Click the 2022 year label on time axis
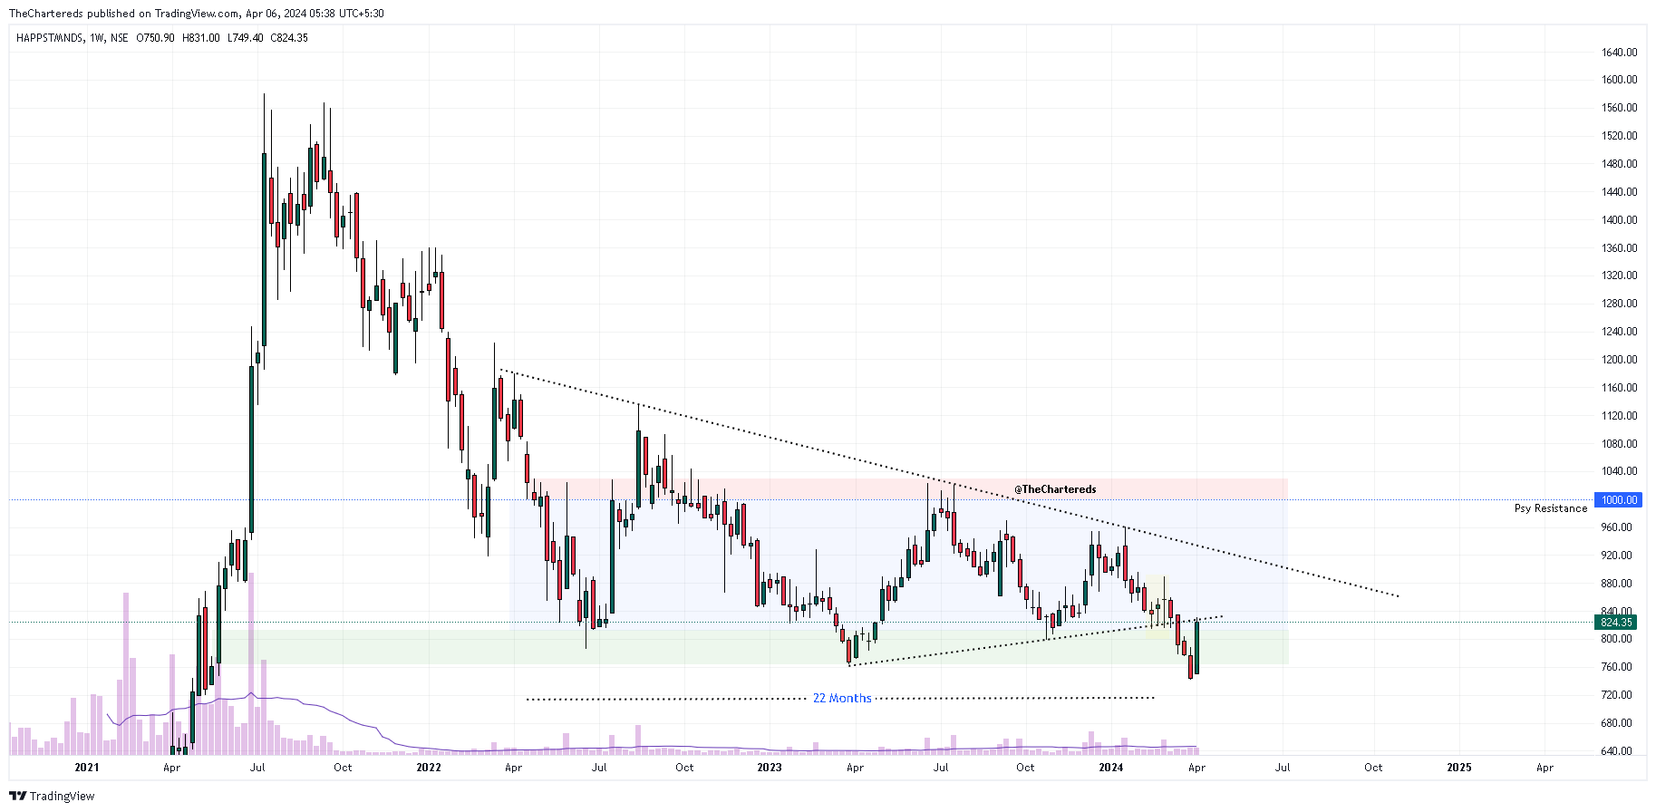Image resolution: width=1656 pixels, height=812 pixels. [429, 768]
